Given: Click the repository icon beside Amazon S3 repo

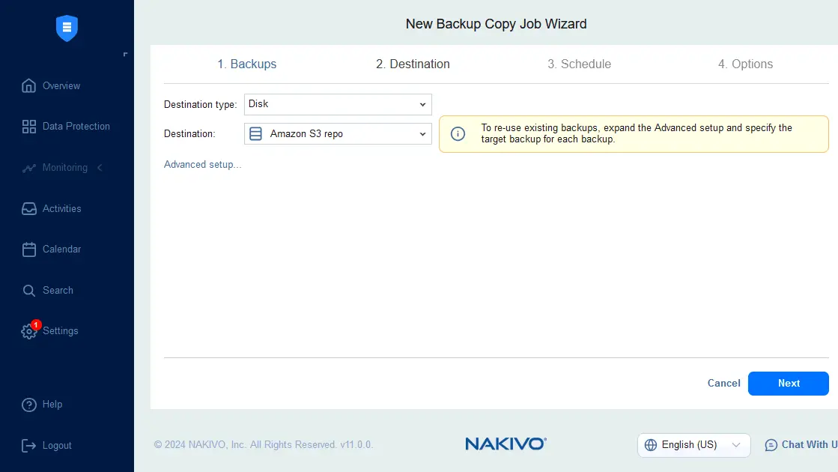Looking at the screenshot, I should click(255, 133).
